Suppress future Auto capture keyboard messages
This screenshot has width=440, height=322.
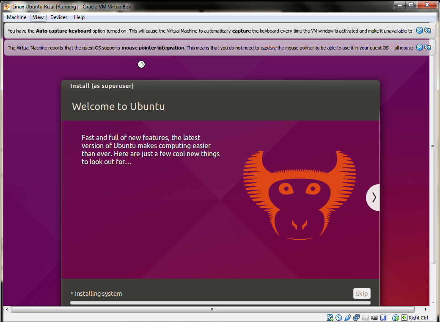click(x=428, y=30)
